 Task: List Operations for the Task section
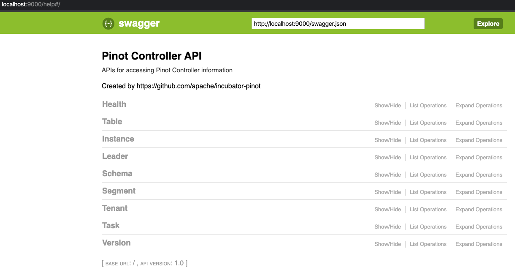428,227
